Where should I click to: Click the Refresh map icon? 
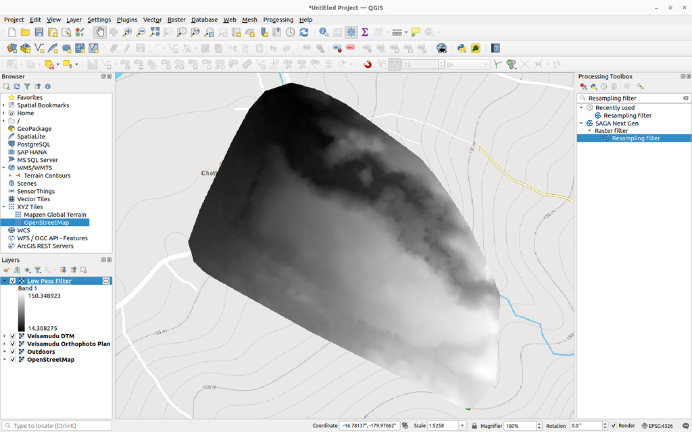coord(304,32)
